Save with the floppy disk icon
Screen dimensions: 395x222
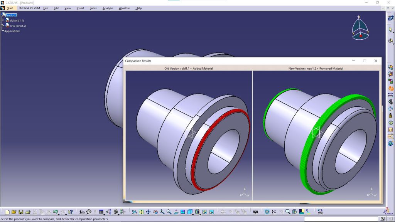click(x=21, y=212)
